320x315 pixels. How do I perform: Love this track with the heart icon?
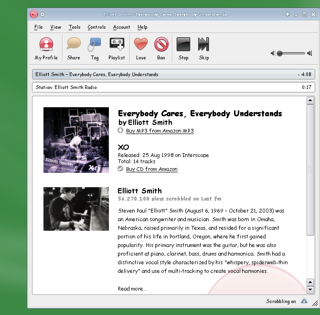tap(141, 44)
